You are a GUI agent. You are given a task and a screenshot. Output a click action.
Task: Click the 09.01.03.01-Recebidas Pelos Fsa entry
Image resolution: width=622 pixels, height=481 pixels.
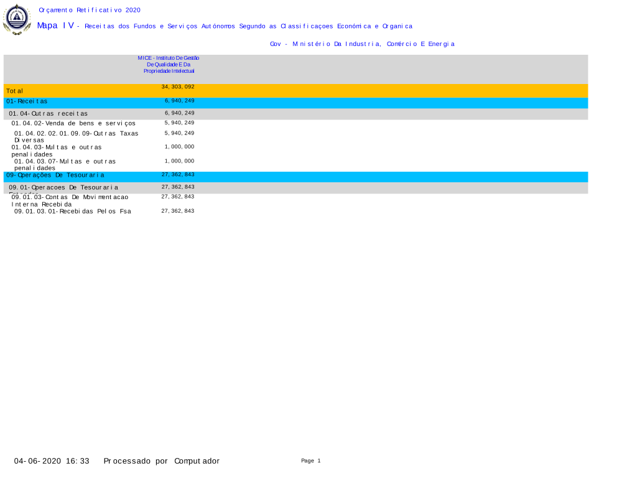coord(73,212)
